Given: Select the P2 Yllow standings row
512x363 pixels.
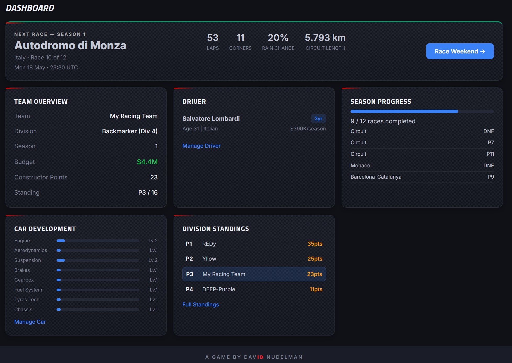Looking at the screenshot, I should pos(254,259).
